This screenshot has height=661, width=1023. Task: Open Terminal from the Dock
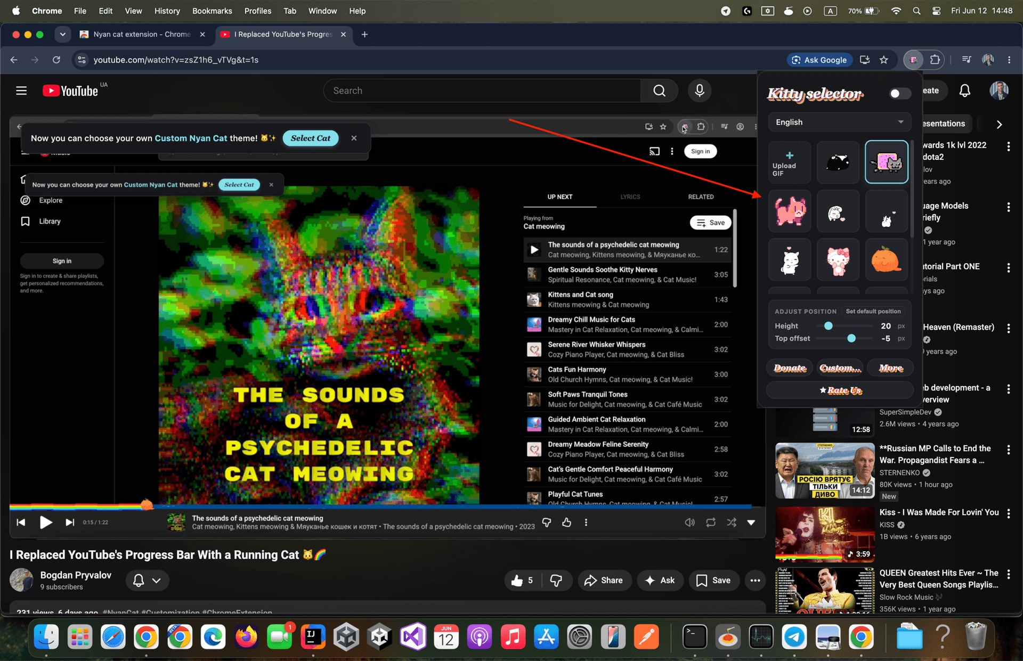click(695, 637)
